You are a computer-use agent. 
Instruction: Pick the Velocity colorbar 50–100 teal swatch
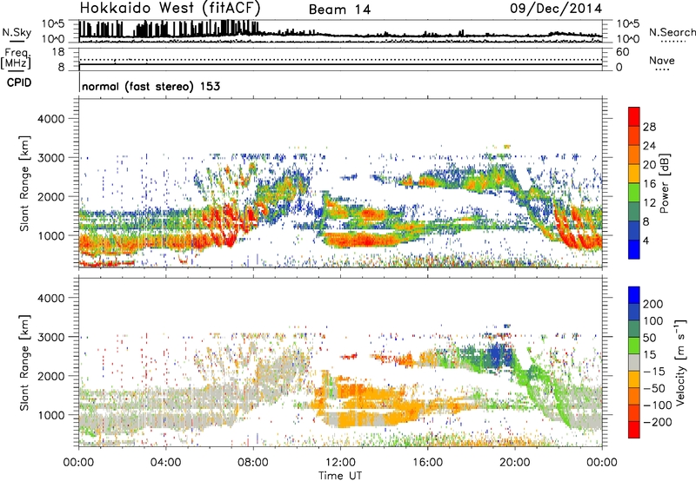(x=634, y=329)
